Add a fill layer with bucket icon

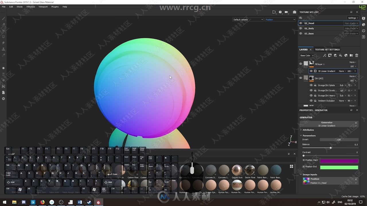pos(341,56)
